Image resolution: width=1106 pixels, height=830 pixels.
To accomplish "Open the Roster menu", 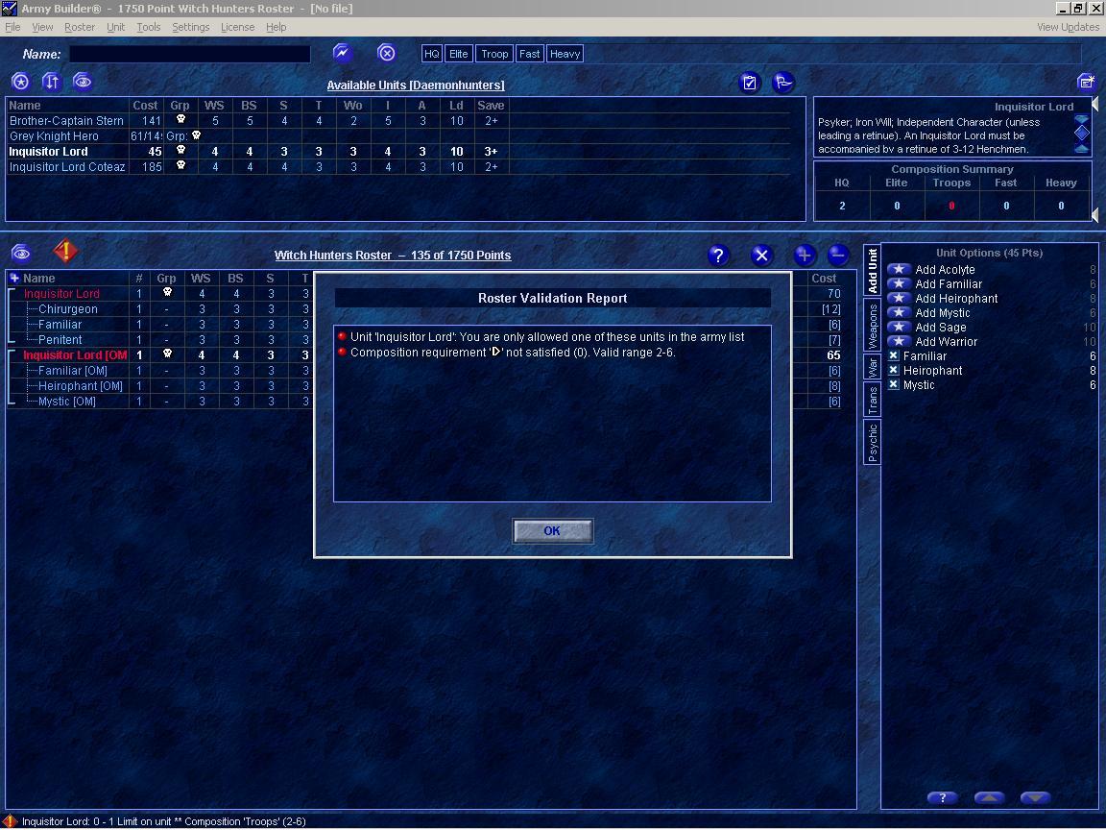I will click(x=79, y=27).
